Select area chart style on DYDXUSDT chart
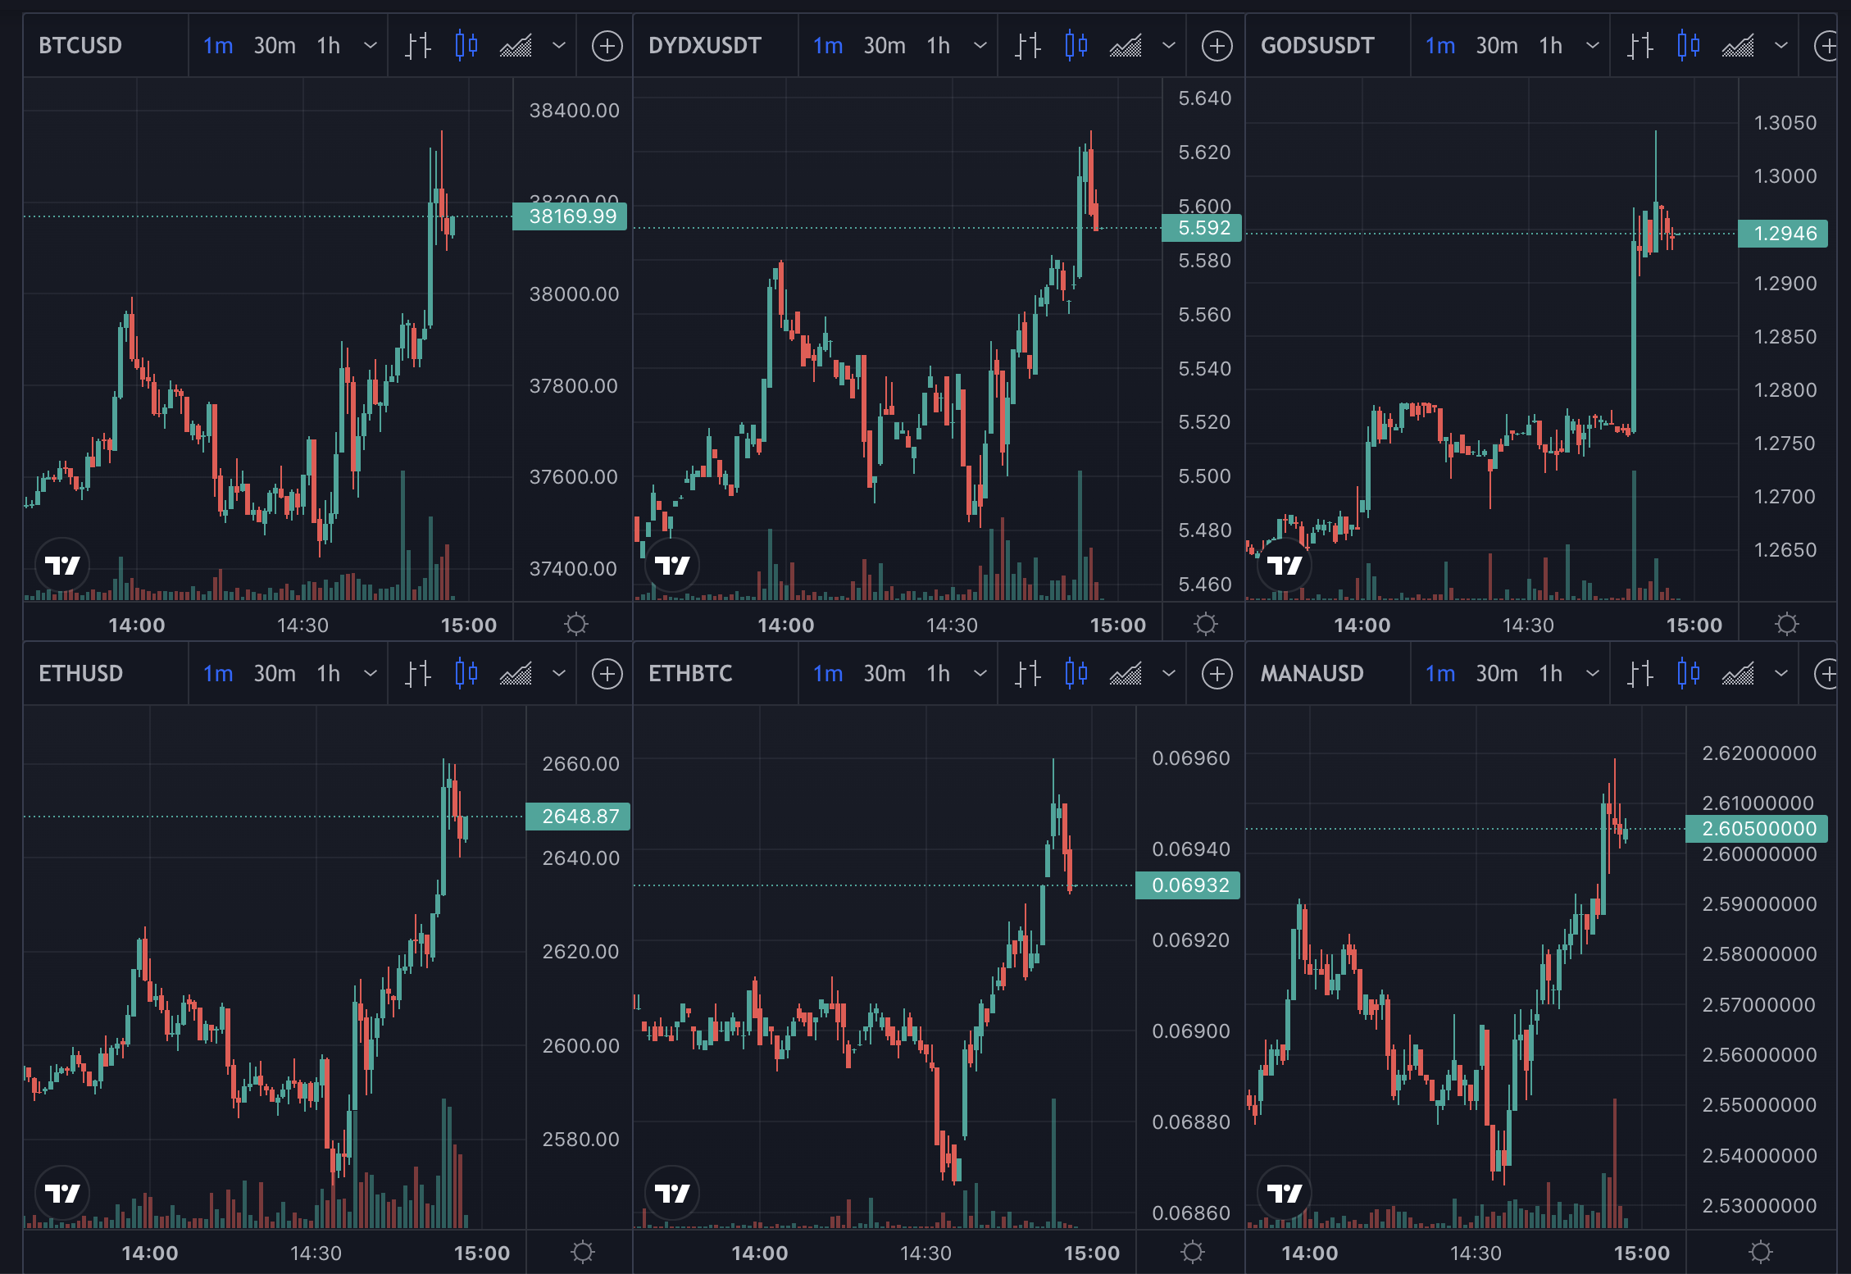This screenshot has height=1274, width=1851. click(1126, 46)
